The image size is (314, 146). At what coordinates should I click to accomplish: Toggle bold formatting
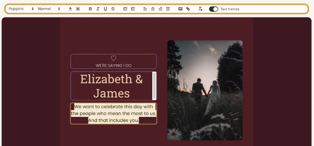click(x=90, y=9)
